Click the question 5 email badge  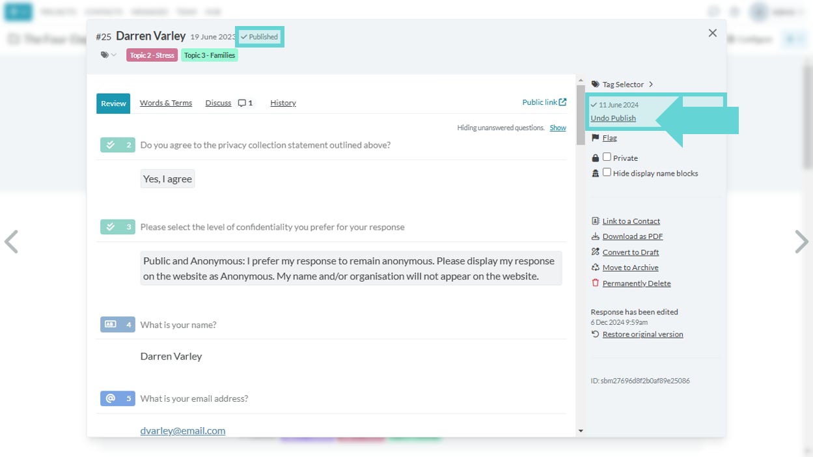point(118,398)
